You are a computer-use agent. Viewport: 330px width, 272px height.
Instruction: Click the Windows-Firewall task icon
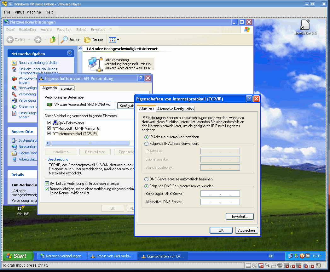14,79
